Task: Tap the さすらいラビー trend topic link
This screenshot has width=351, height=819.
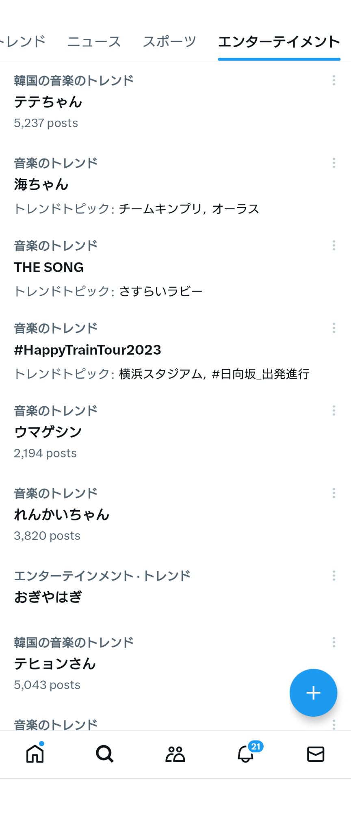Action: 160,291
